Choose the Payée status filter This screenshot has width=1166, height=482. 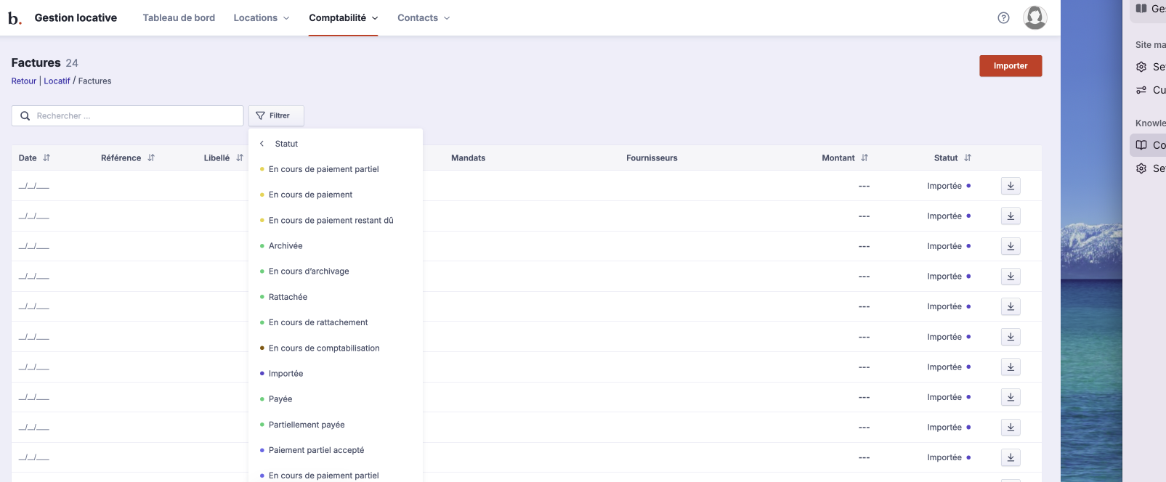[280, 399]
